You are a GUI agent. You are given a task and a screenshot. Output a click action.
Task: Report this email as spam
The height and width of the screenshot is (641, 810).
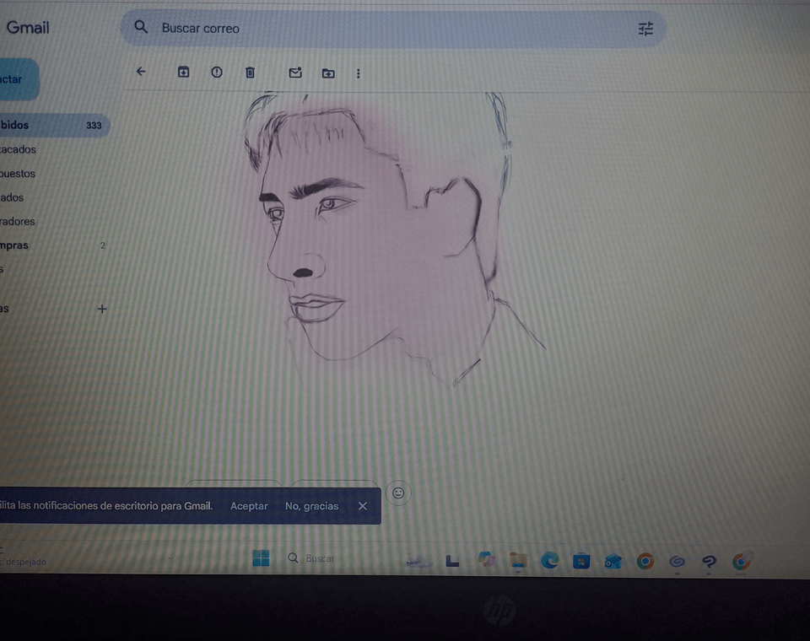pos(217,73)
